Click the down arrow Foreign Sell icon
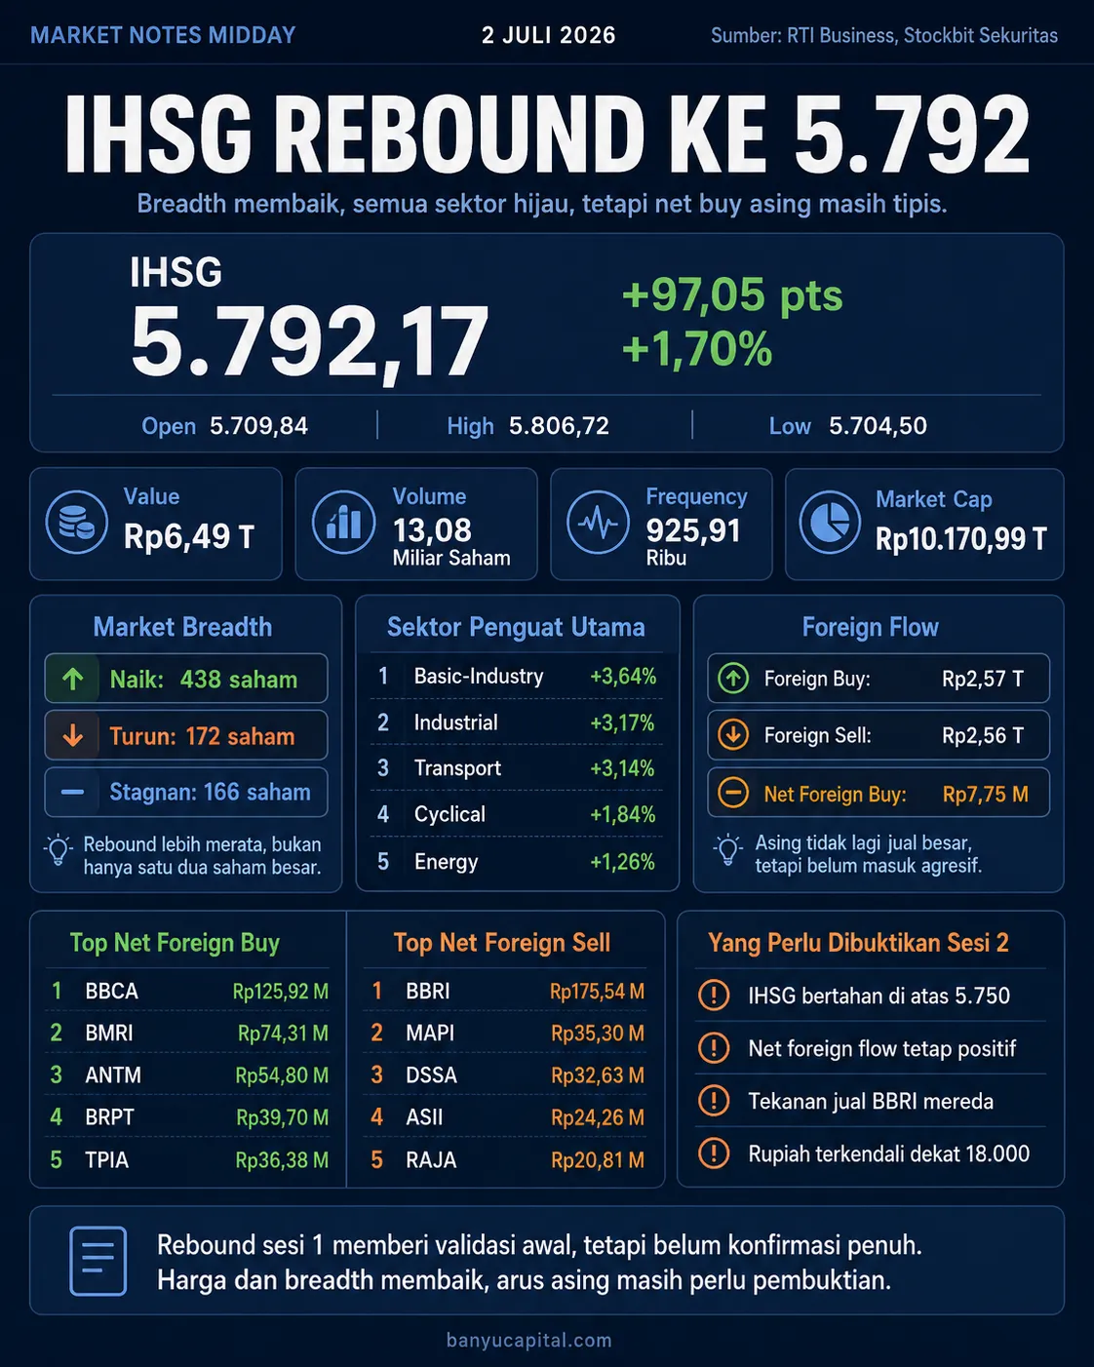Image resolution: width=1094 pixels, height=1367 pixels. click(733, 734)
